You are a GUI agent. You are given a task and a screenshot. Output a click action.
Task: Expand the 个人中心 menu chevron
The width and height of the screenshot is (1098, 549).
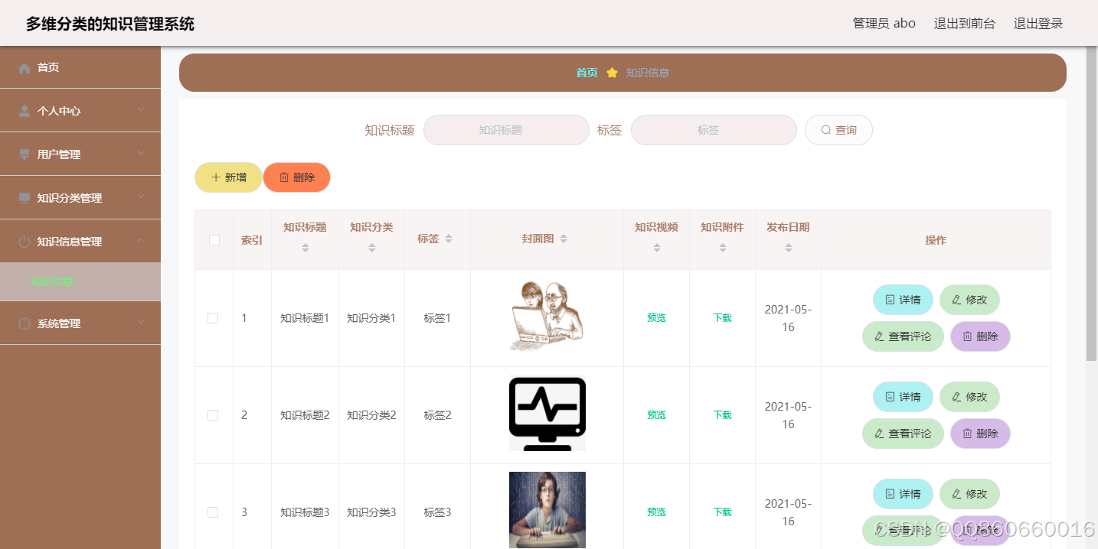[x=141, y=110]
